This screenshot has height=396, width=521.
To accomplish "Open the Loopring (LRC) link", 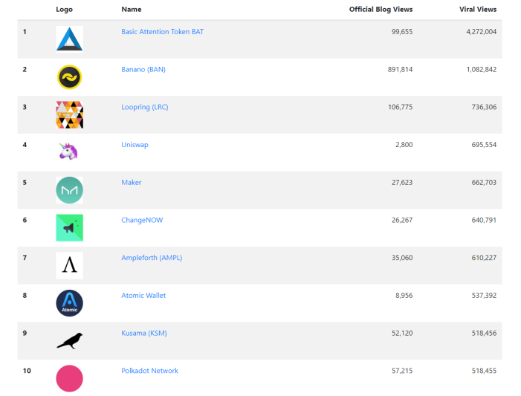I will (144, 107).
